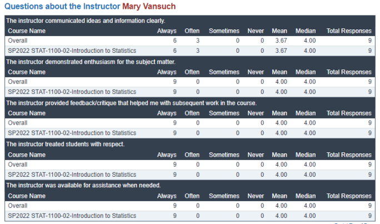Click "Sometimes" header in the feedback/critique table

[224, 113]
